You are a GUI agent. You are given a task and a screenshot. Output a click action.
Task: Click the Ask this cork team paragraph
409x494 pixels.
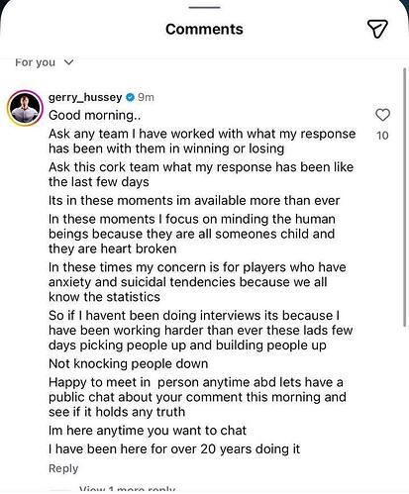pos(201,174)
